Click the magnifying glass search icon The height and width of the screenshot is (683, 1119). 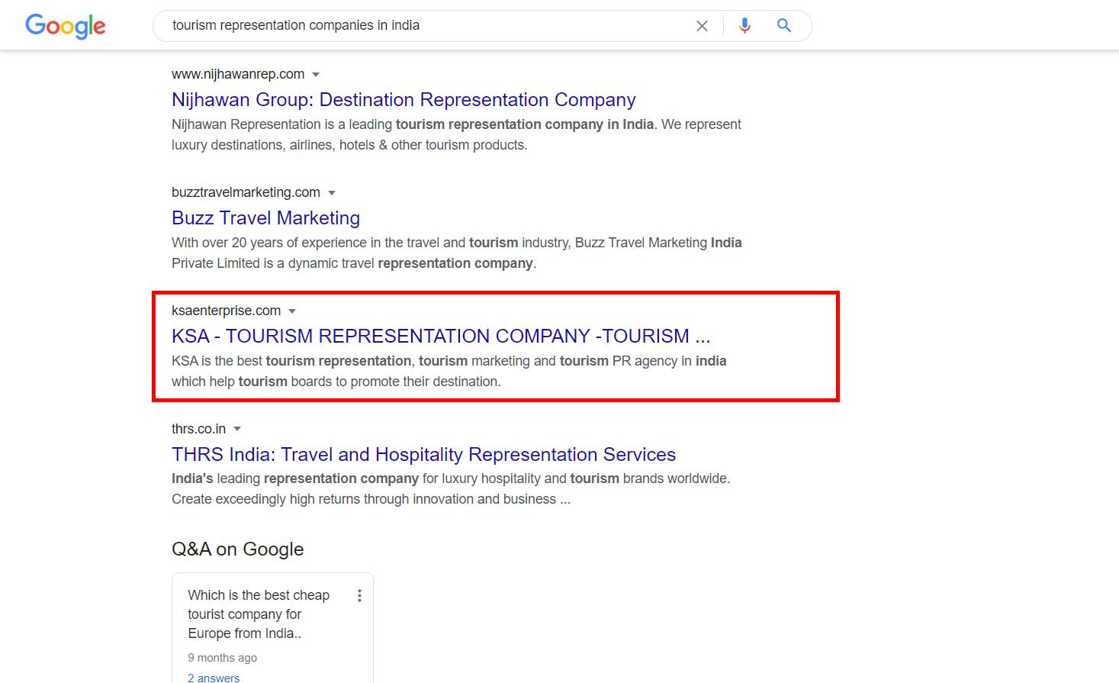pos(783,26)
